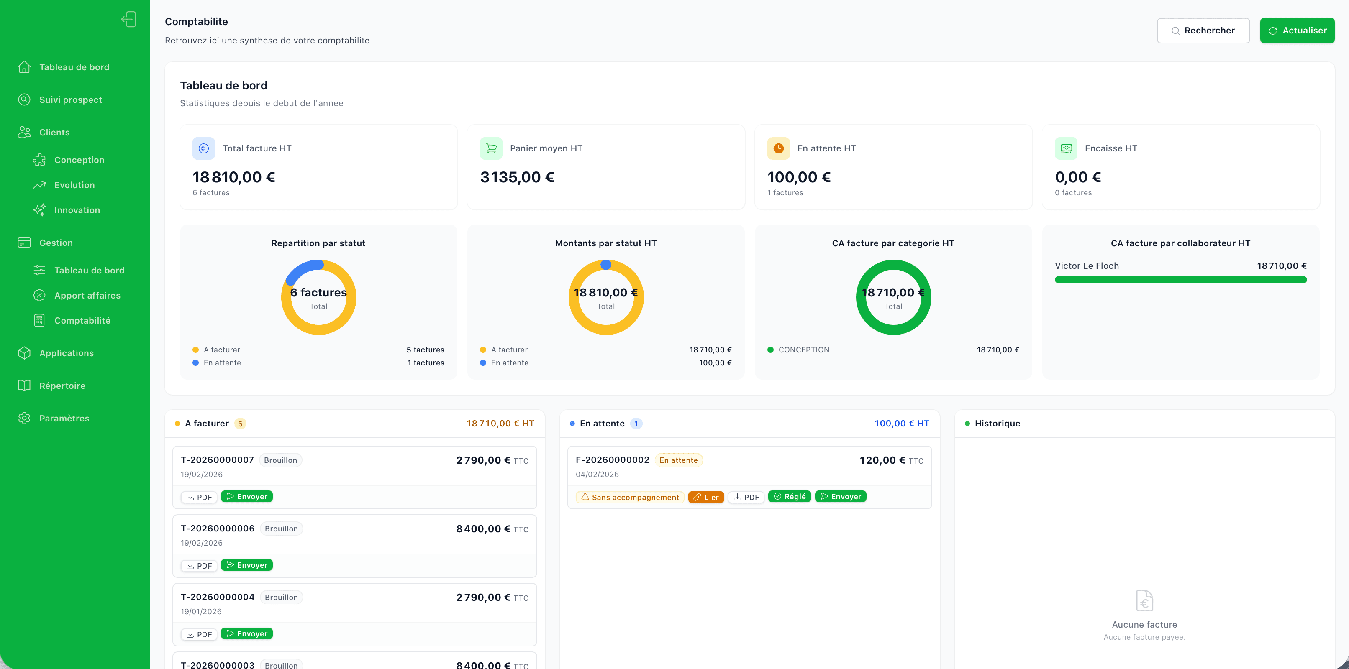The image size is (1349, 669).
Task: Collapse the Gestion sidebar section
Action: tap(56, 243)
